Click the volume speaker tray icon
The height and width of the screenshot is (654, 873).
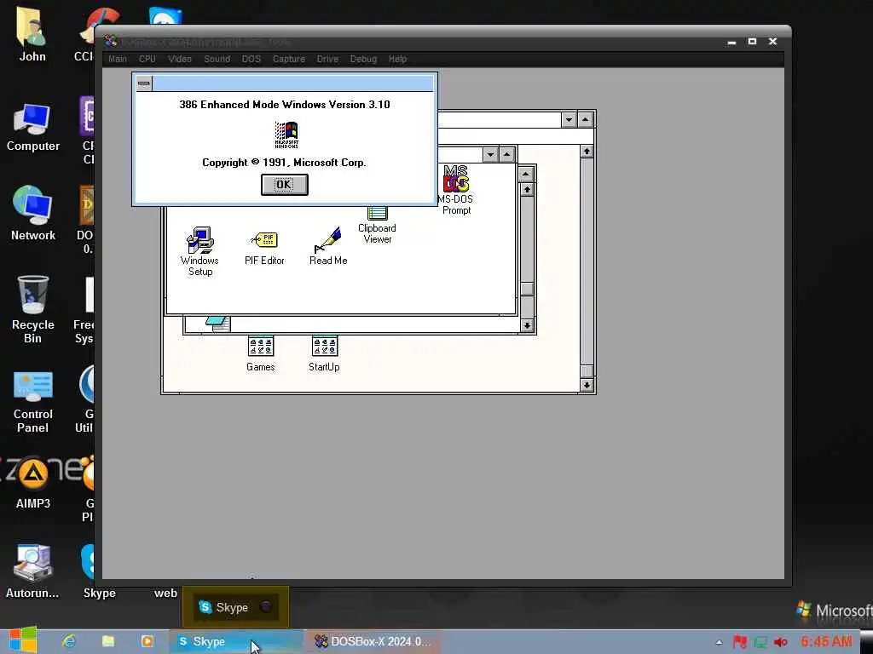pos(781,642)
